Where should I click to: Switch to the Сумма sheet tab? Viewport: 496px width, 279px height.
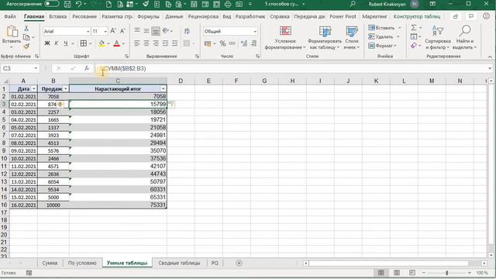click(x=50, y=263)
